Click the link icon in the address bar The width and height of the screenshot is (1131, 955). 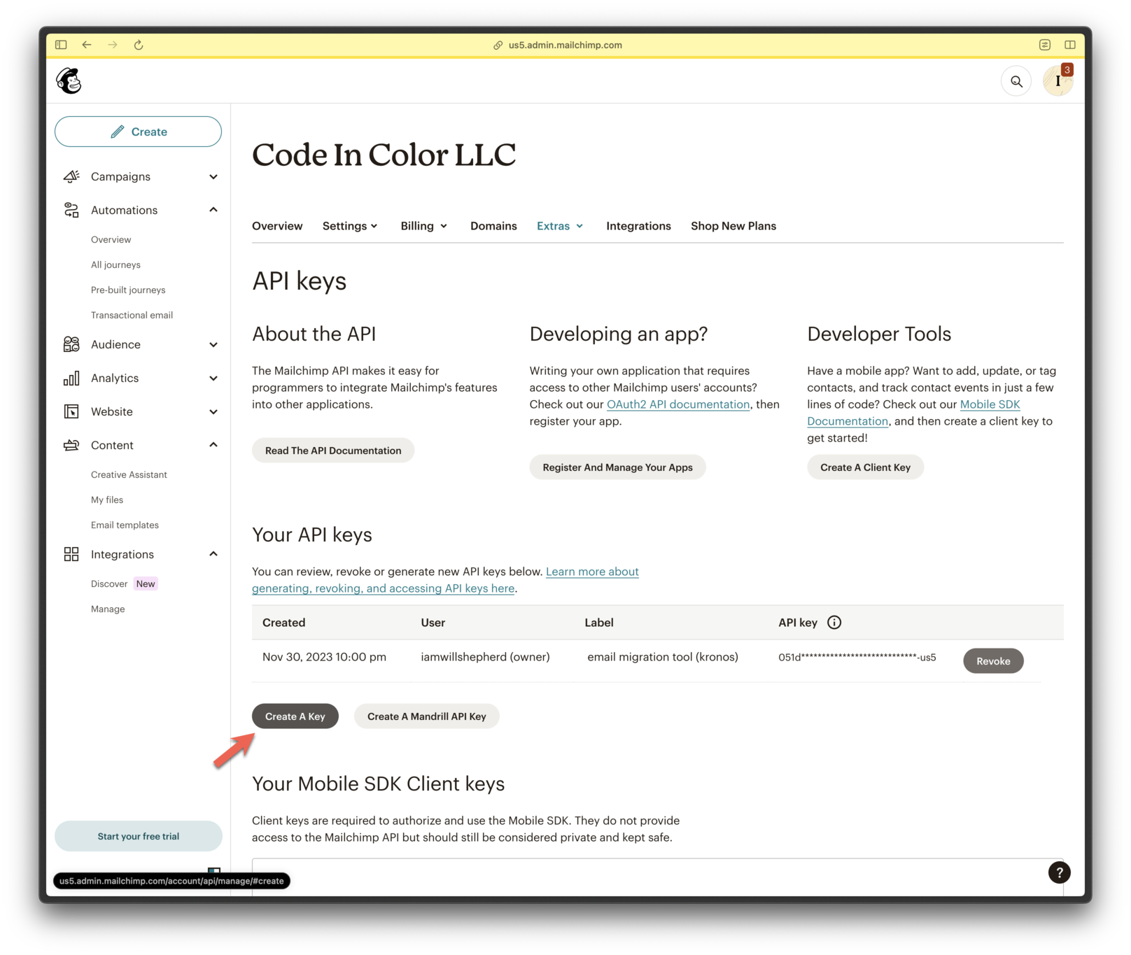(x=498, y=45)
